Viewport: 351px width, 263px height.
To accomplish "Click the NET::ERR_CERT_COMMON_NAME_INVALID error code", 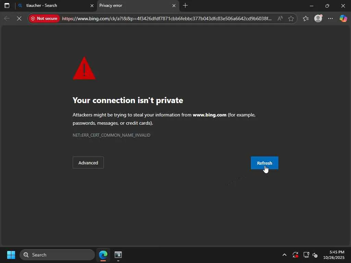I will click(111, 135).
